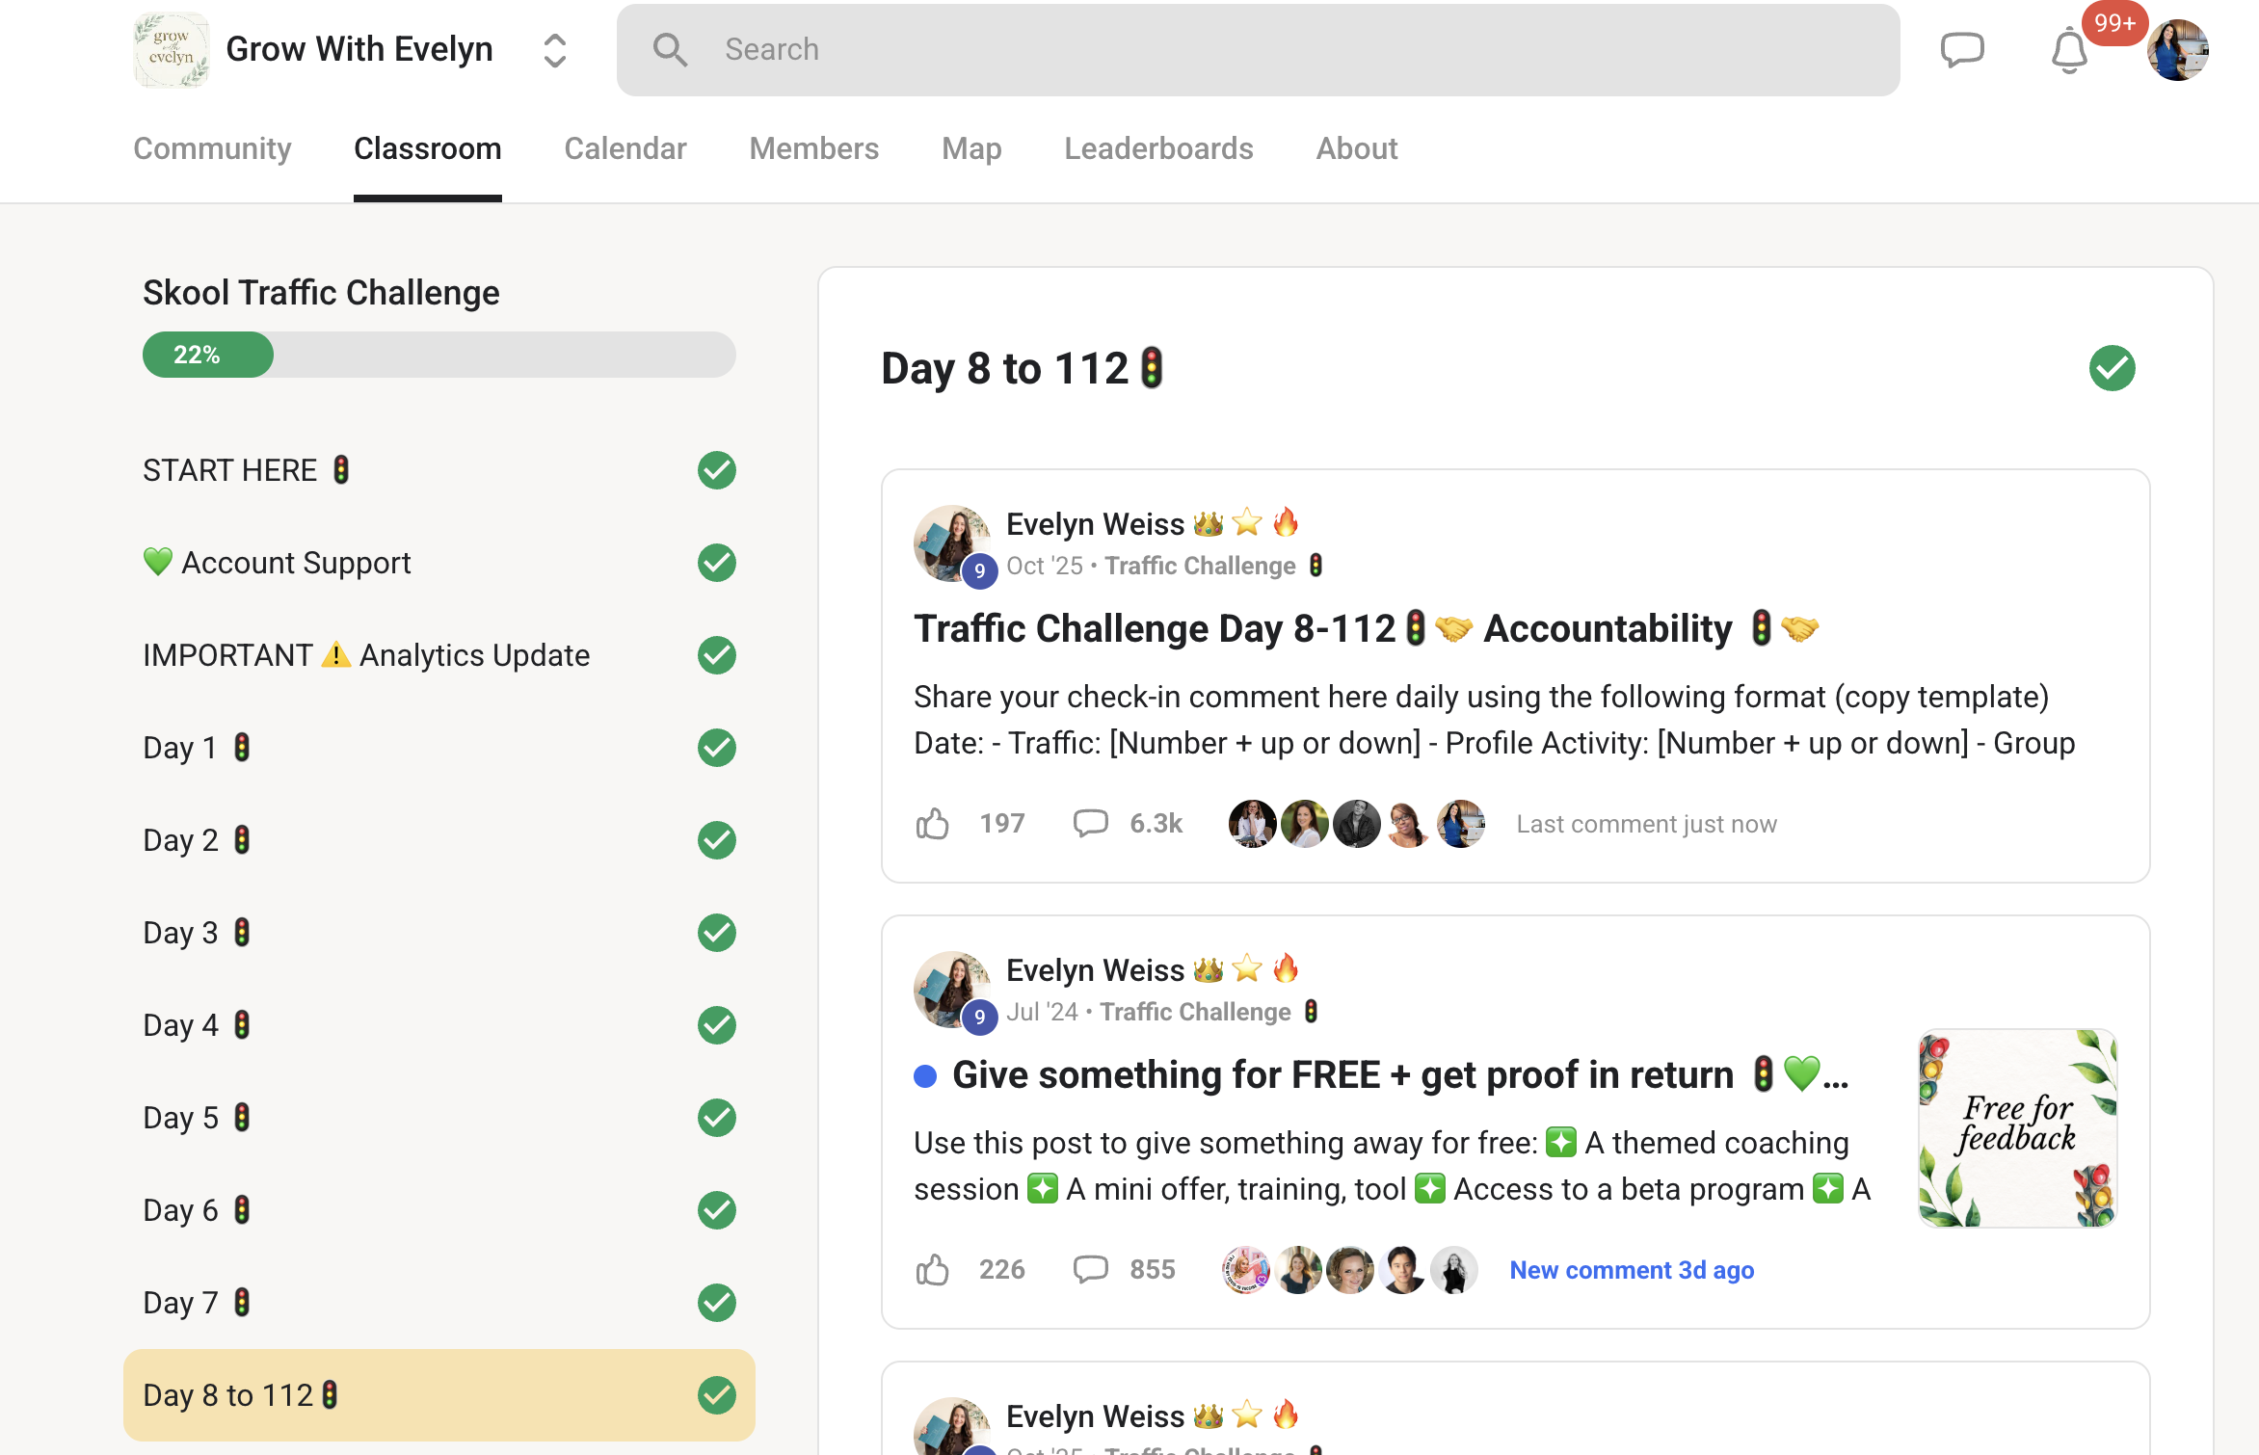Switch to the Community tab

212,148
